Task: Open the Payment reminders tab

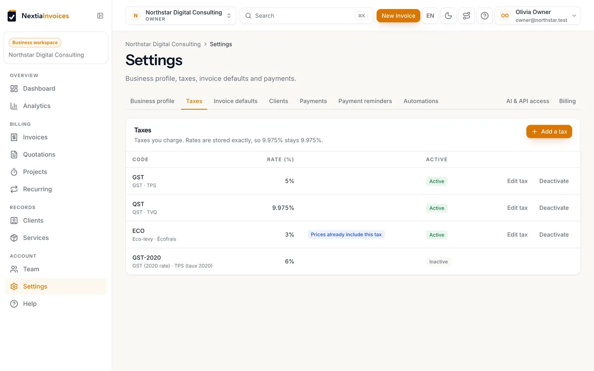Action: click(x=365, y=101)
